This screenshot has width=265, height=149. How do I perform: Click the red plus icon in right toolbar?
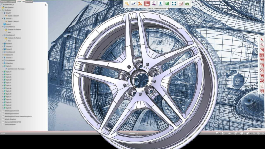point(262,76)
